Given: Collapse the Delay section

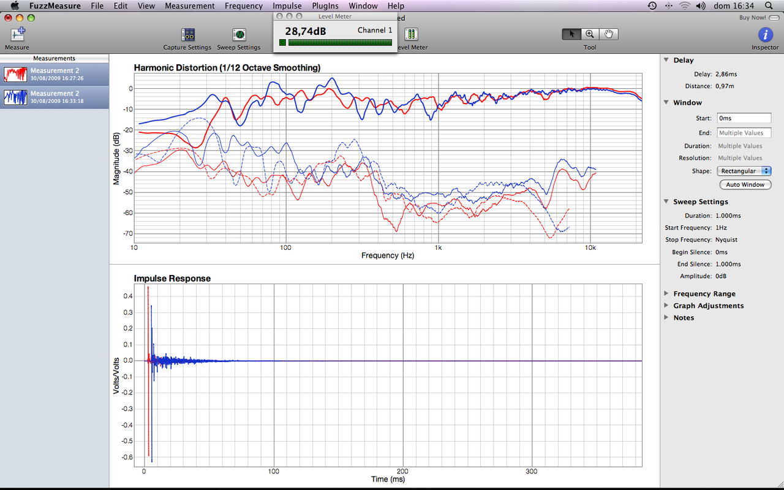Looking at the screenshot, I should [666, 60].
